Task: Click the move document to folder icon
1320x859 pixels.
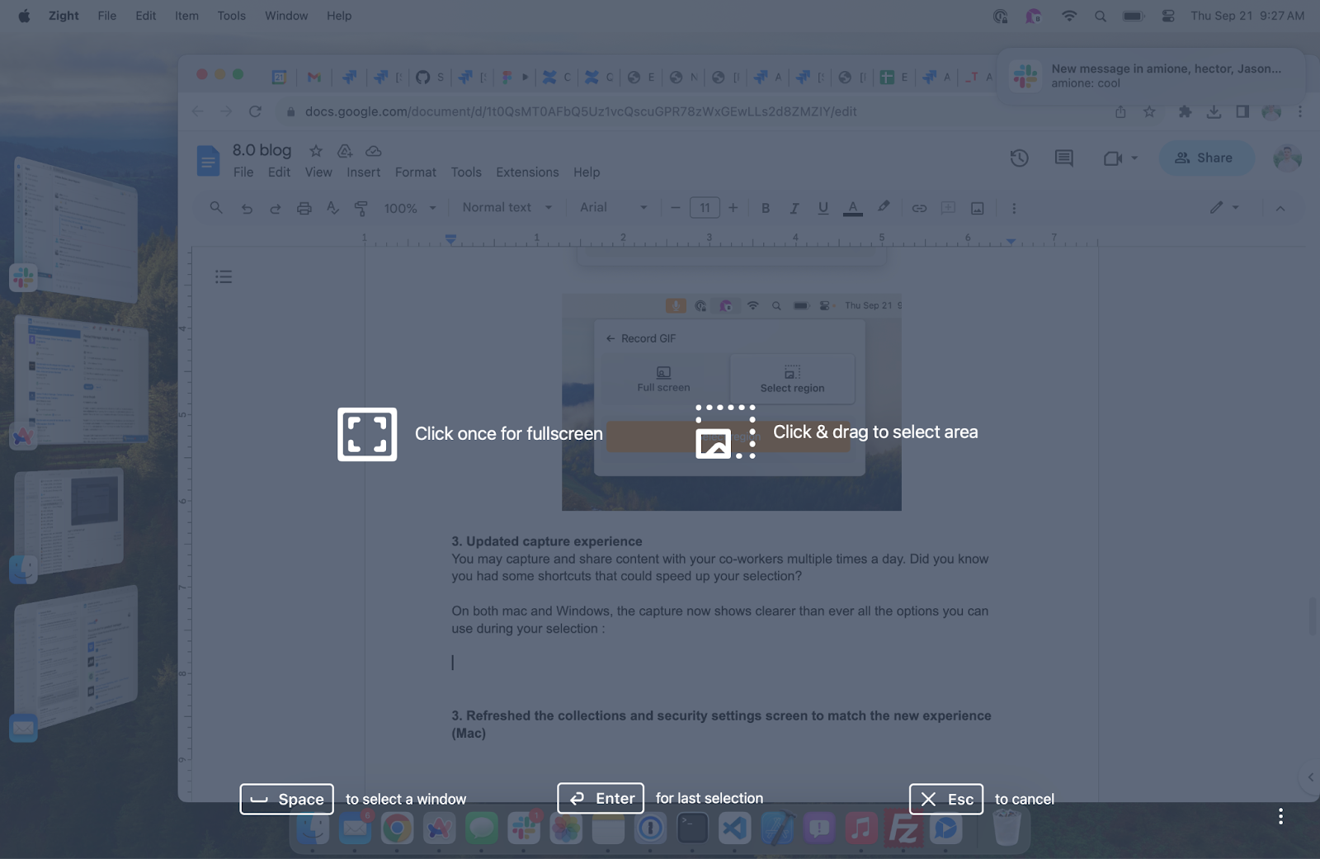Action: point(345,151)
